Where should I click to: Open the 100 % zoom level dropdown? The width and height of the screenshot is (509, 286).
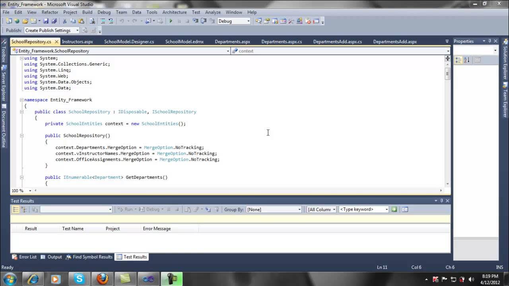click(30, 191)
